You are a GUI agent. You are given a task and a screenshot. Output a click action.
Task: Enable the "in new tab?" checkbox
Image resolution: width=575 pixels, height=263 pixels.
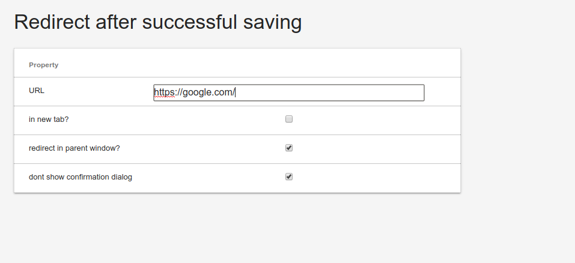289,119
